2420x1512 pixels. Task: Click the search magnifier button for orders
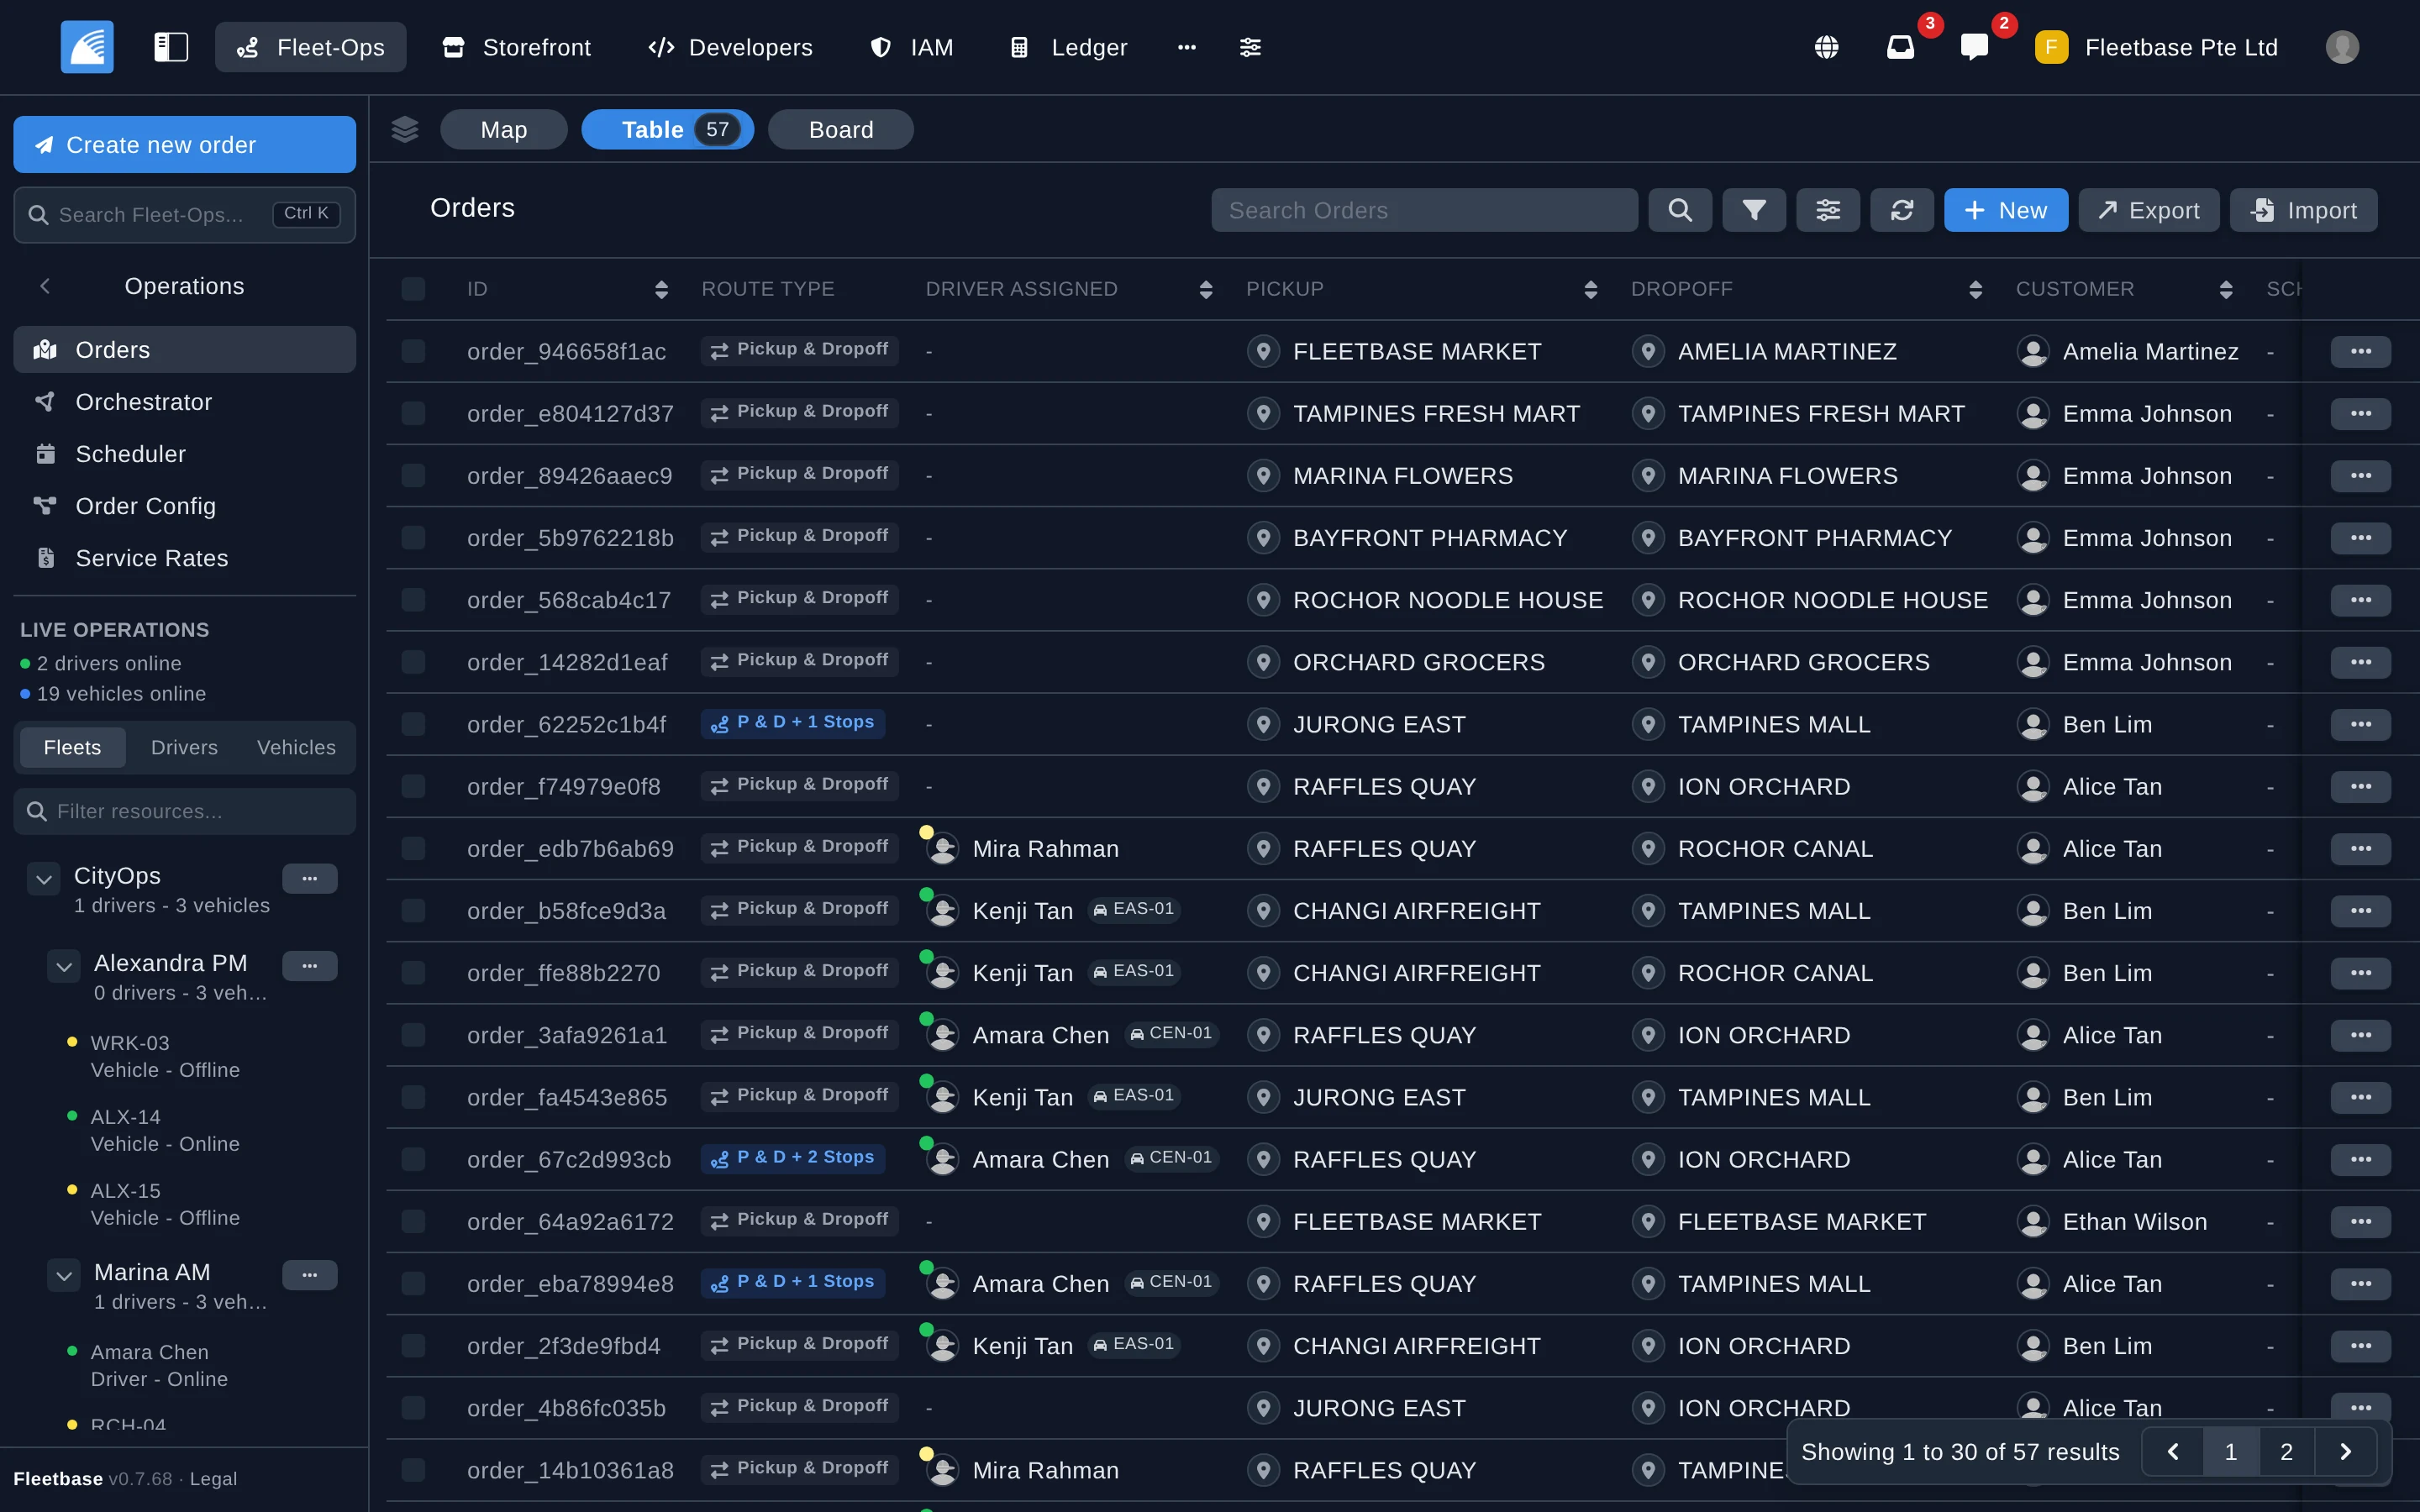pyautogui.click(x=1680, y=210)
